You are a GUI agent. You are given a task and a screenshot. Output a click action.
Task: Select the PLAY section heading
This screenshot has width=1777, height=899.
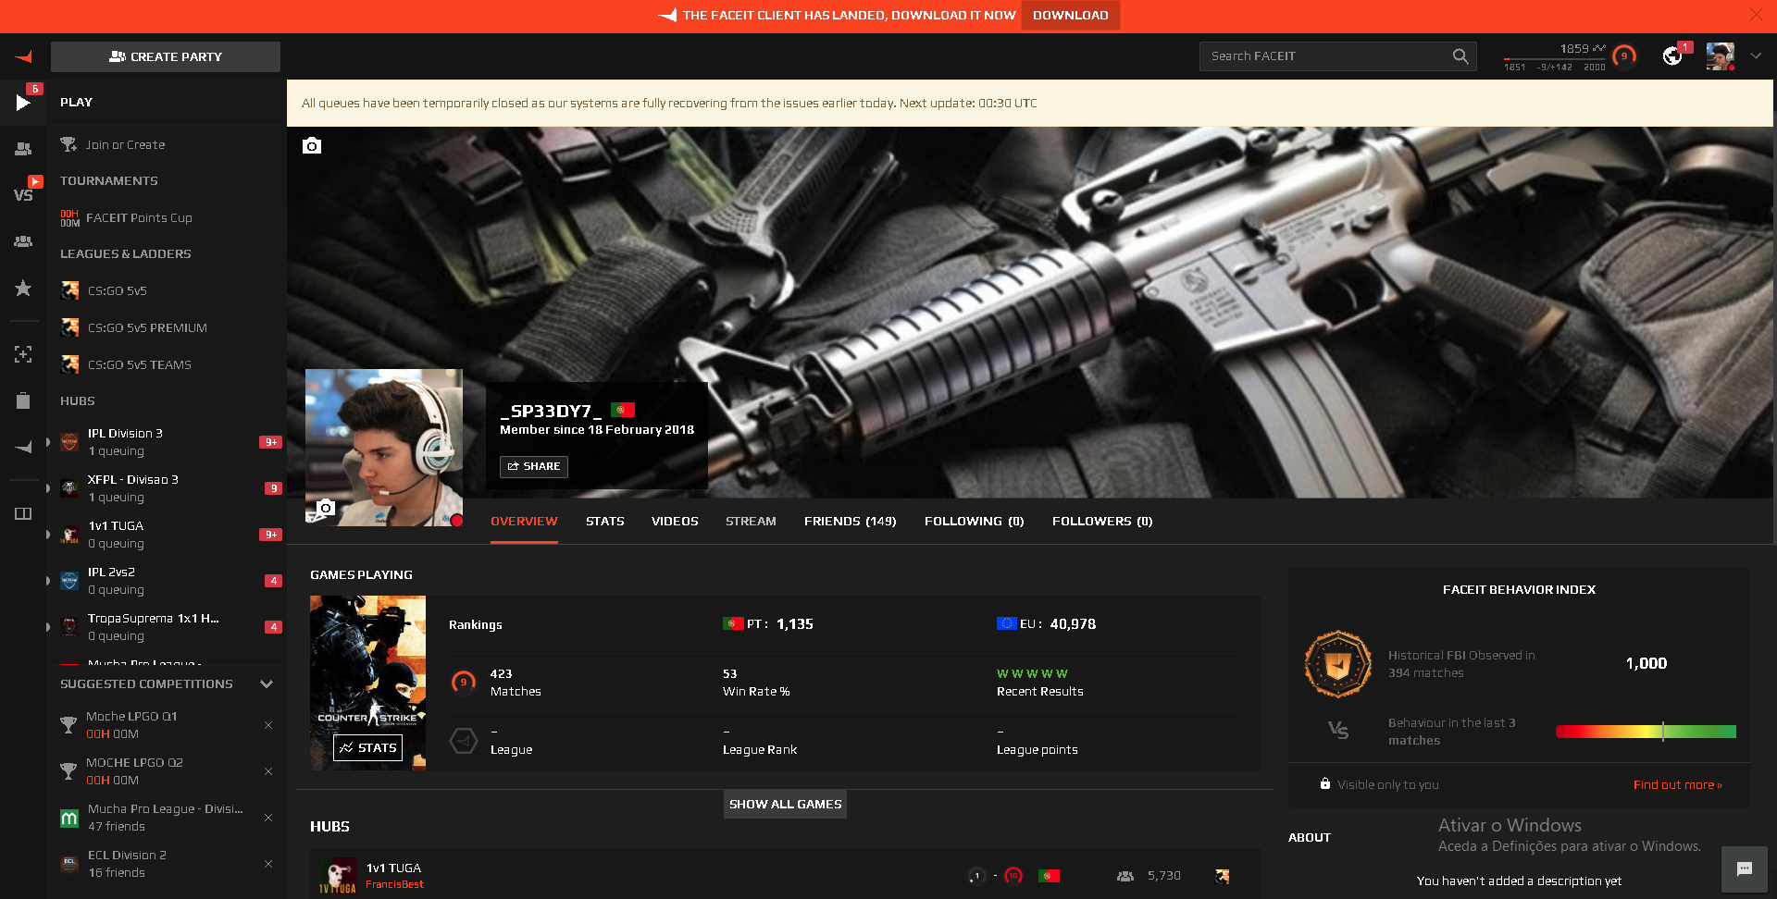click(x=76, y=103)
